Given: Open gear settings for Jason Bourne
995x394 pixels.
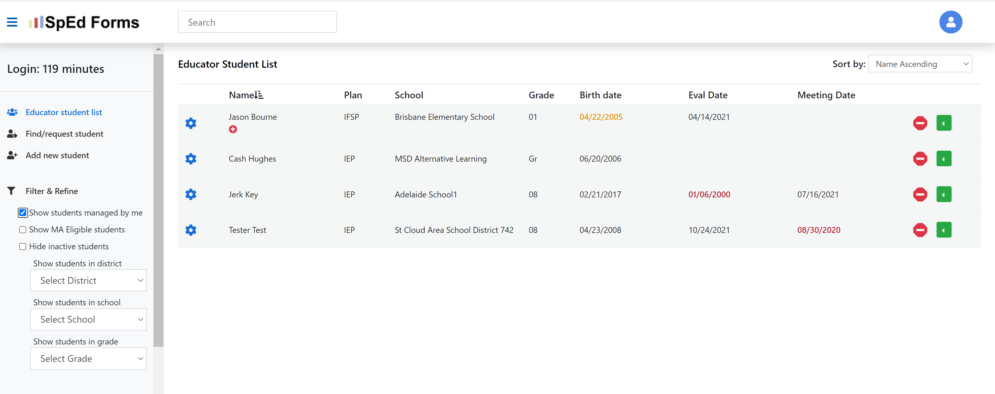Looking at the screenshot, I should 191,123.
